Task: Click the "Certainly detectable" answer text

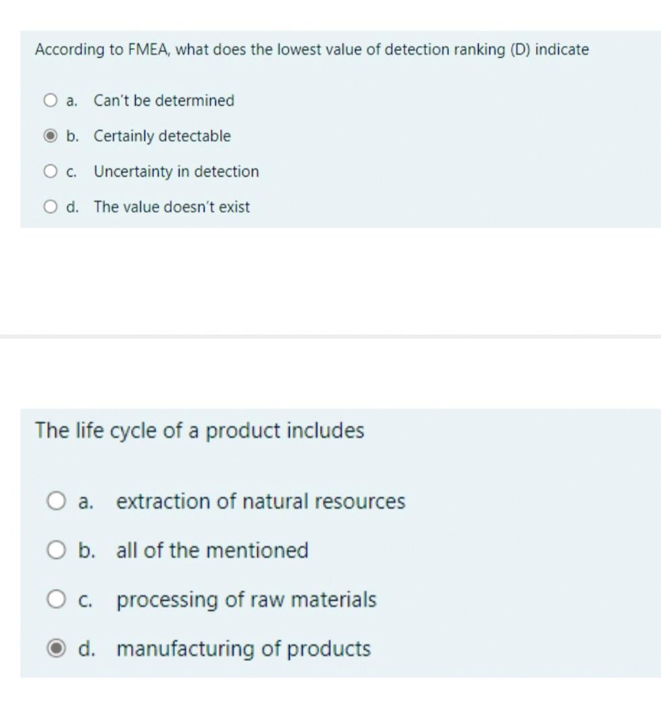Action: pos(162,136)
